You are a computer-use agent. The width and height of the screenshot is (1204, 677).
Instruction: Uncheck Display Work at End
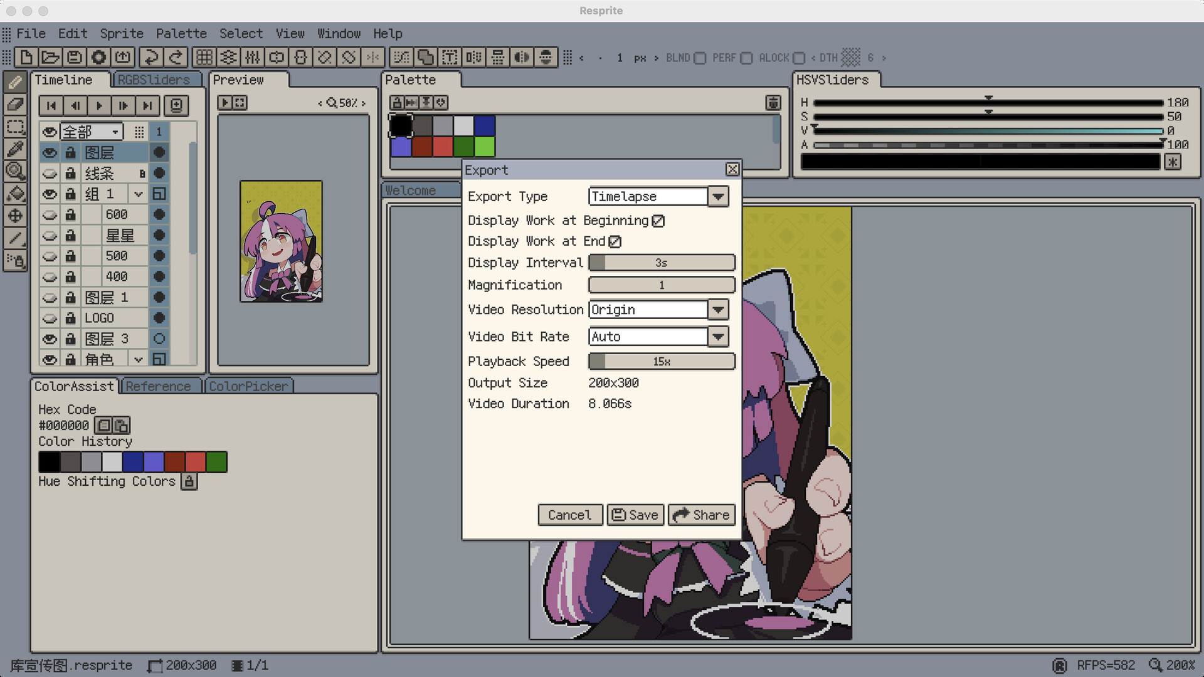click(615, 241)
